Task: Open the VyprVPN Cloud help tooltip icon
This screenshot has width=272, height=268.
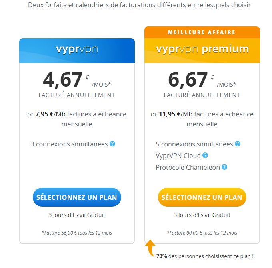Action: coord(205,155)
